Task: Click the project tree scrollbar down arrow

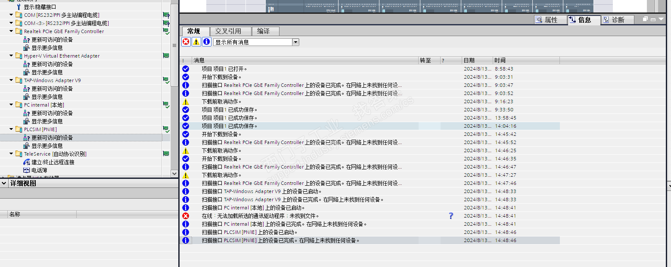Action: tap(174, 174)
